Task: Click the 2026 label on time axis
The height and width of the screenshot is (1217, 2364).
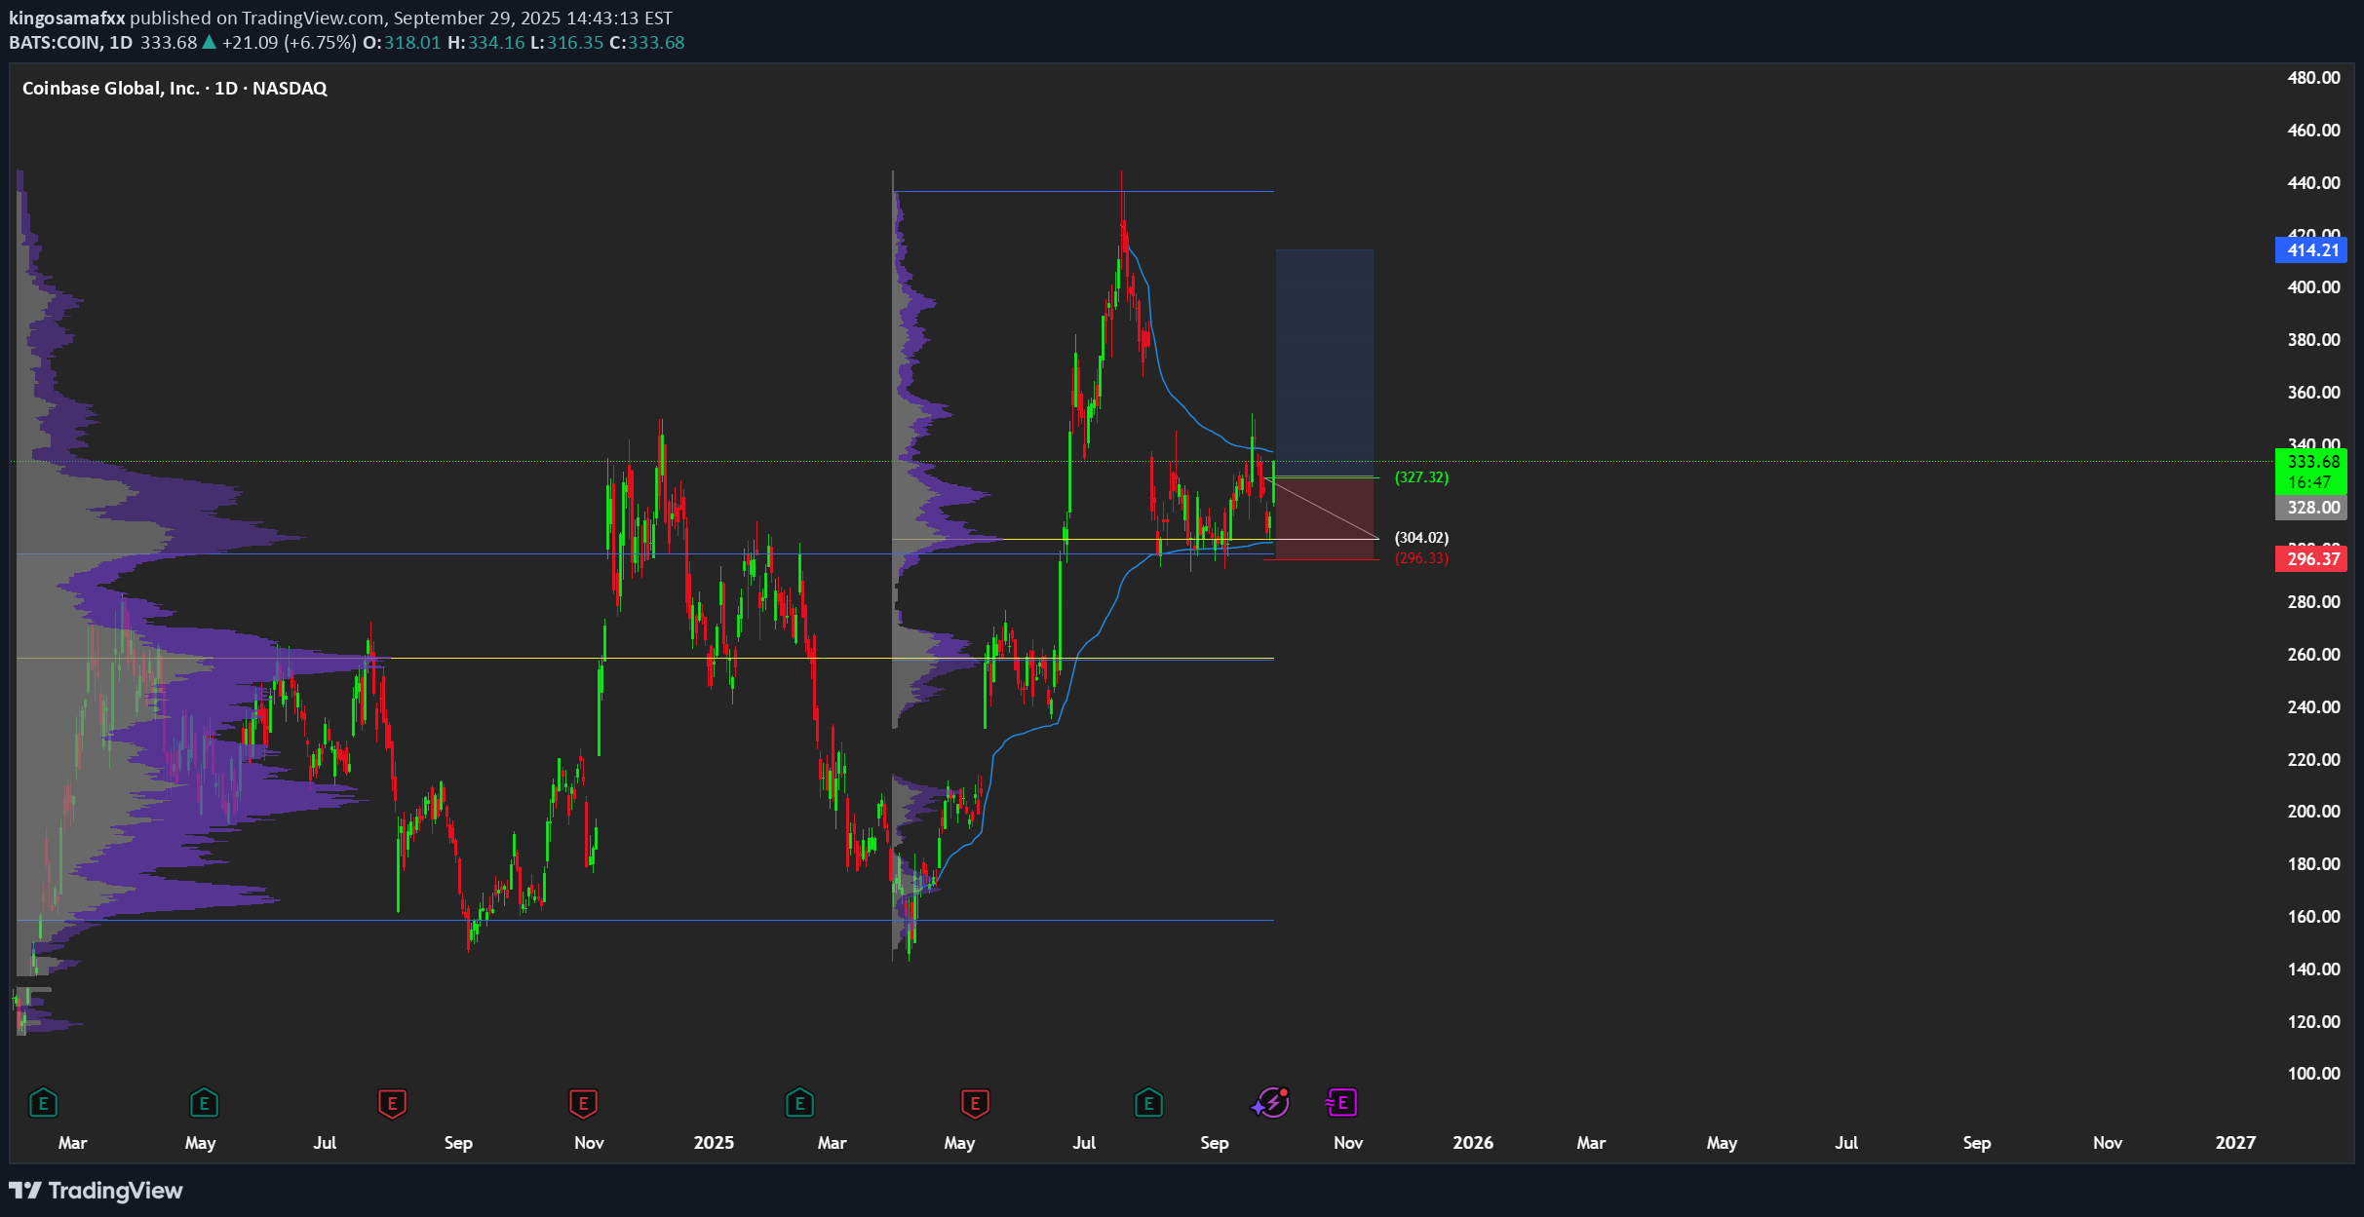Action: tap(1472, 1143)
